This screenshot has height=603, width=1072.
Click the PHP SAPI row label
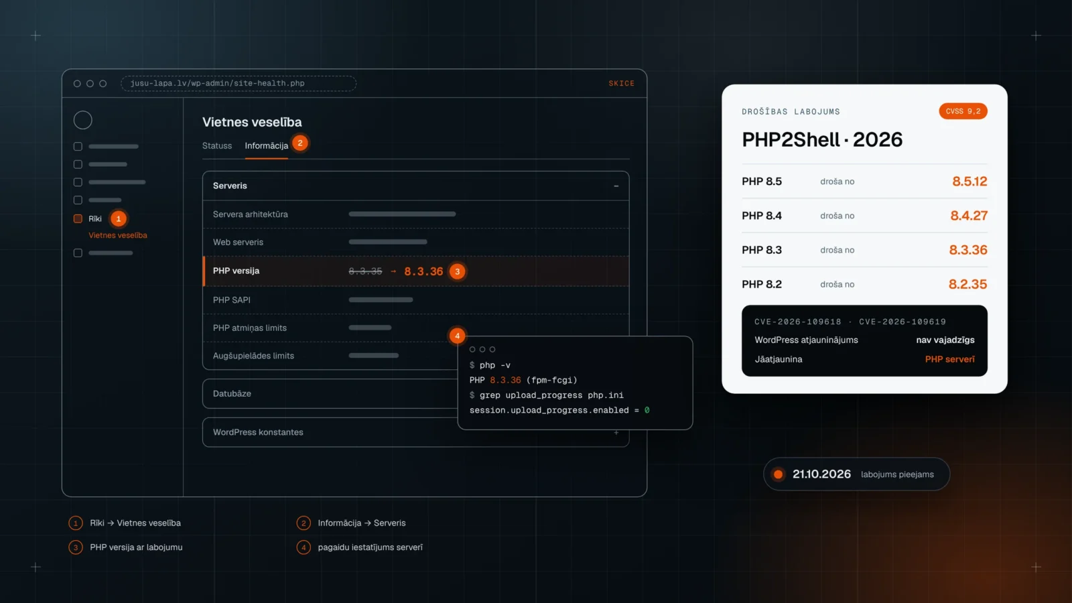tap(231, 300)
